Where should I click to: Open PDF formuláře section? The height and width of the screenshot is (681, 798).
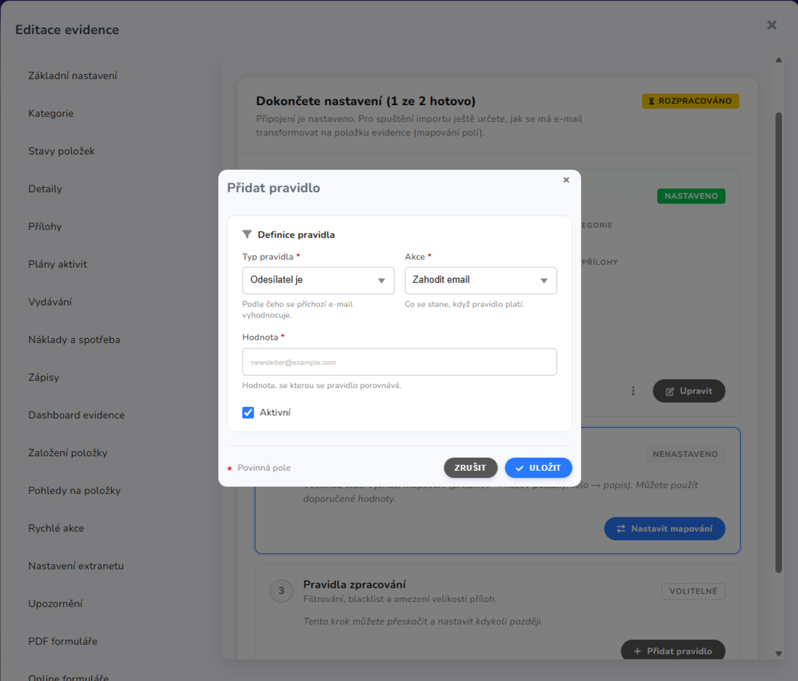63,641
